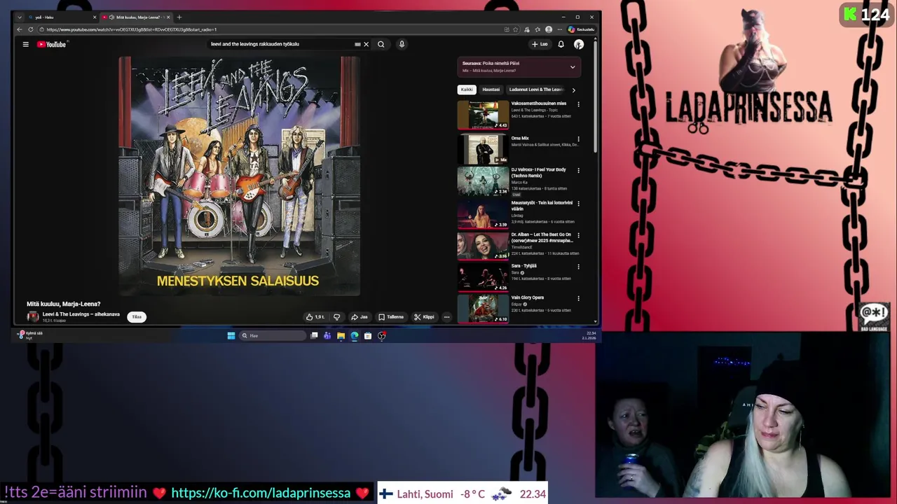Select the Kaikki filter chip

(x=467, y=90)
